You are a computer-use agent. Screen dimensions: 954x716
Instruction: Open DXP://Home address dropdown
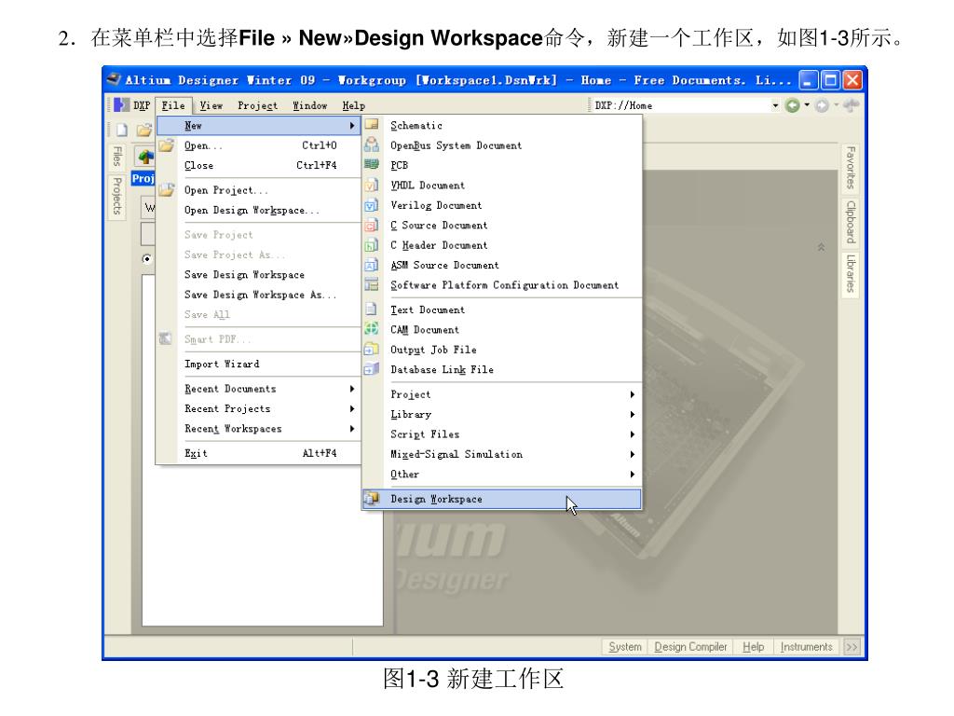pyautogui.click(x=775, y=105)
